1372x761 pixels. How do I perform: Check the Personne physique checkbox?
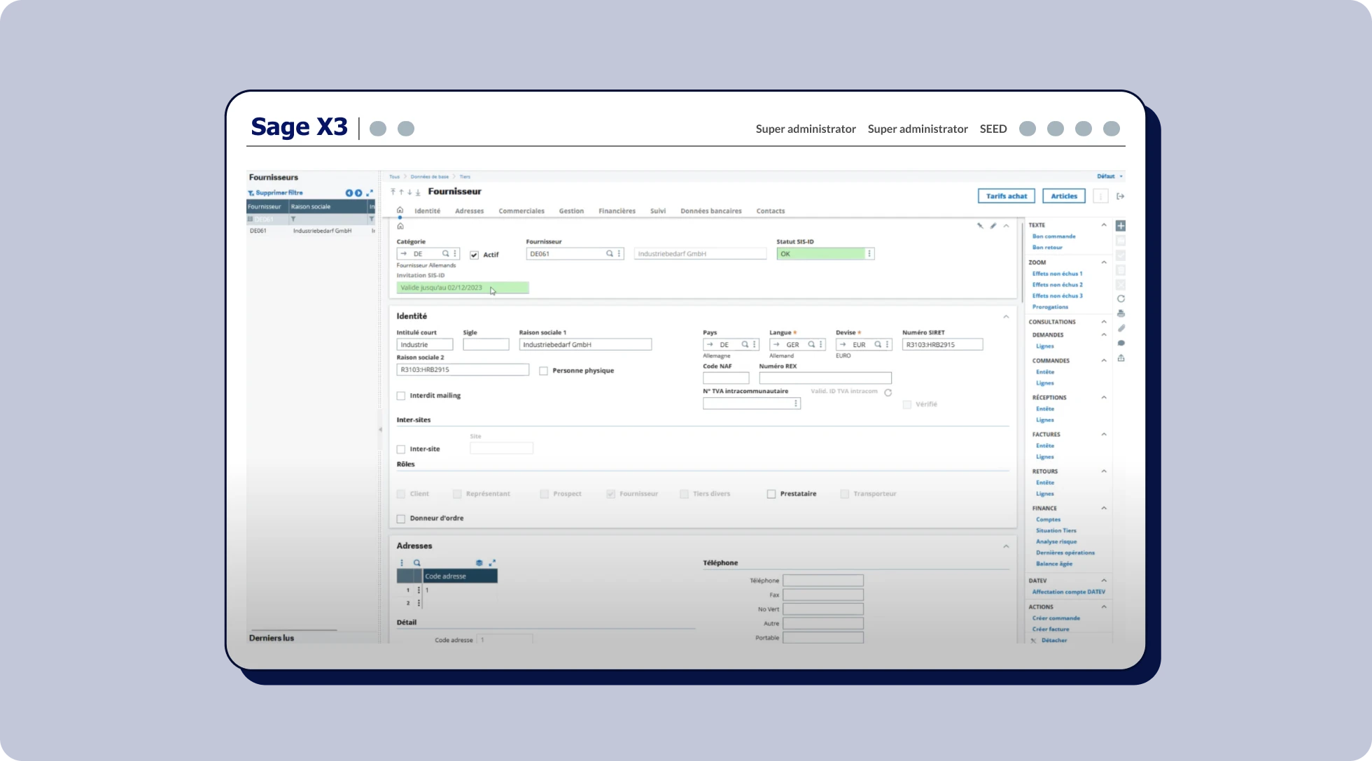click(543, 371)
